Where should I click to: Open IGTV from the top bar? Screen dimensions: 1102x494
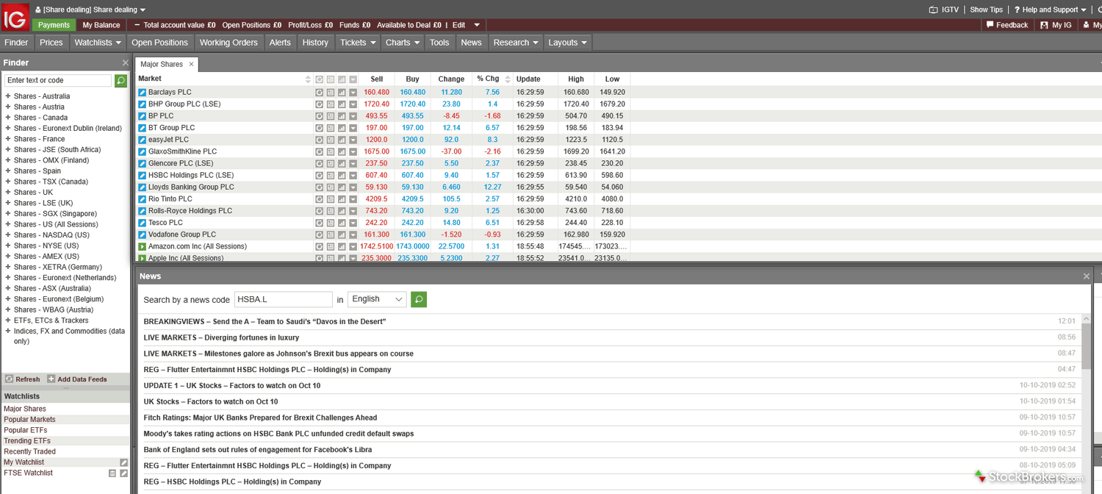944,10
